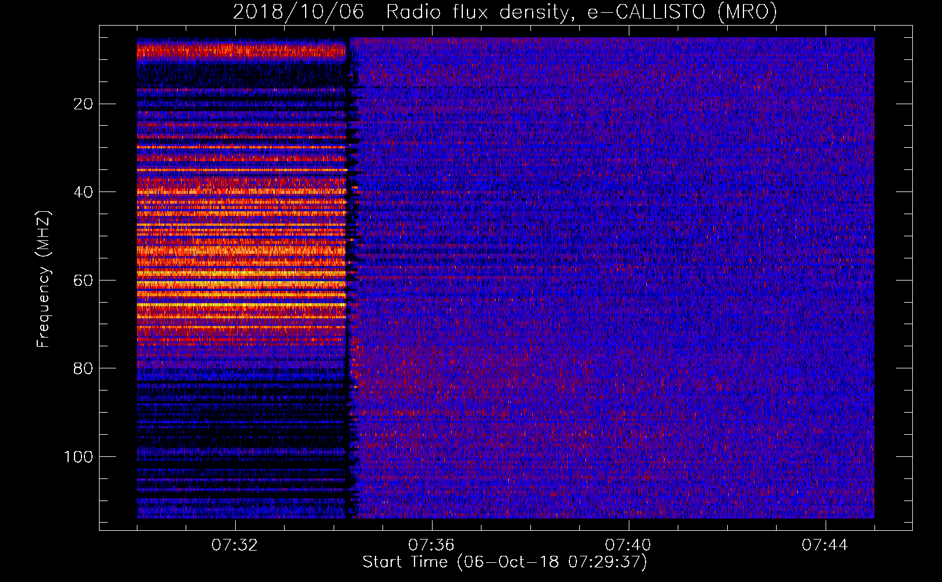Screen dimensions: 942x582
Task: Click the 40 frequency tick label
Action: [84, 192]
